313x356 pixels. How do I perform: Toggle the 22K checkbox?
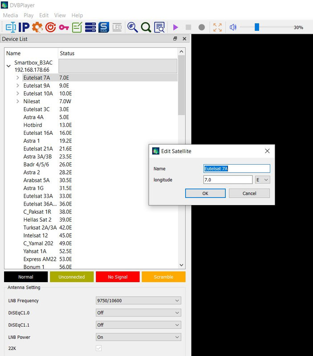(98, 348)
